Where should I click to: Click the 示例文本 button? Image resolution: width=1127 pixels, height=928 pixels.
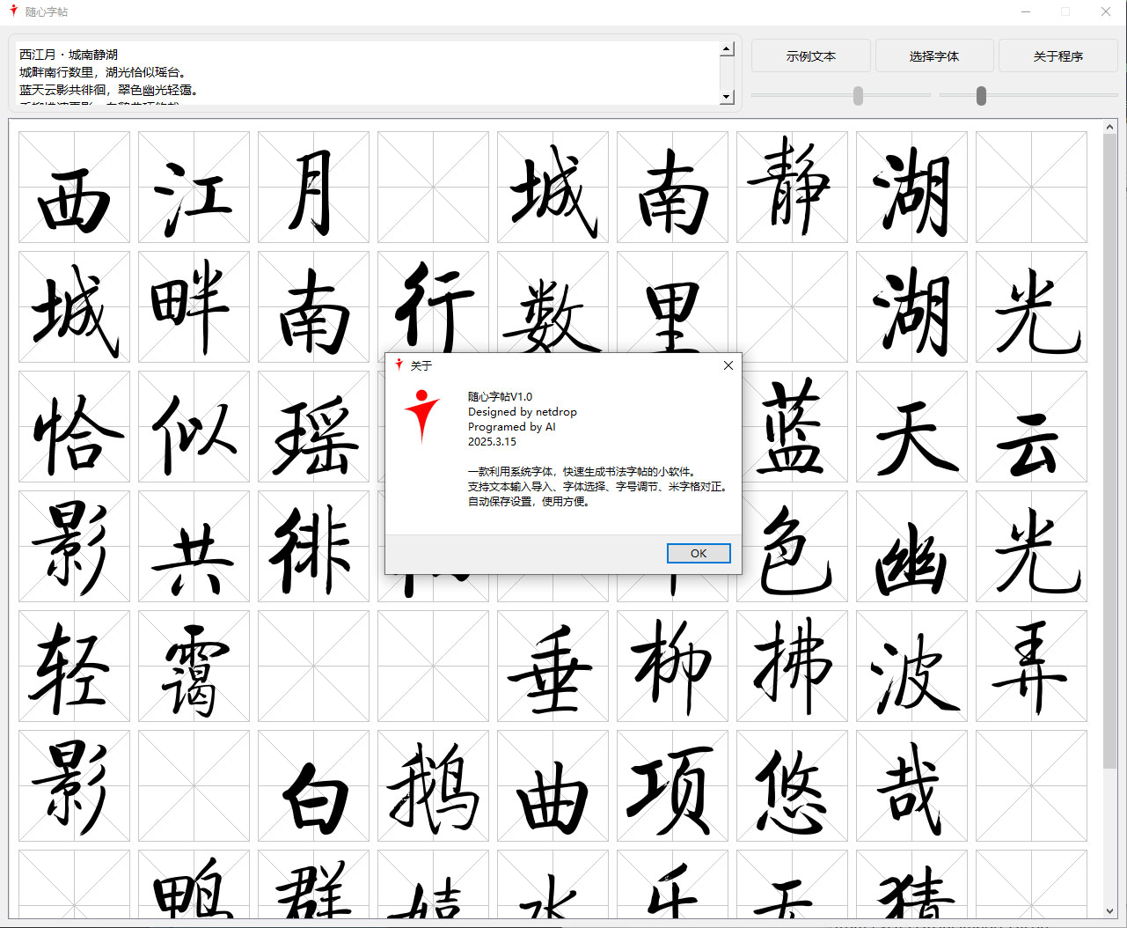[810, 56]
